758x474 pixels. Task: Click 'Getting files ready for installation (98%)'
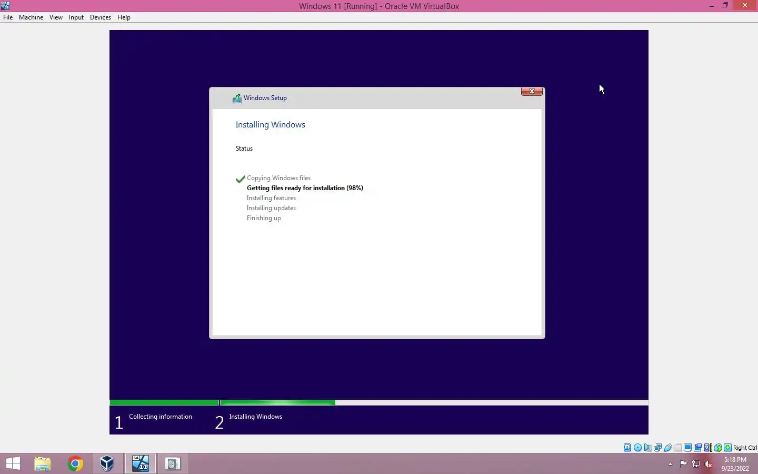click(305, 188)
